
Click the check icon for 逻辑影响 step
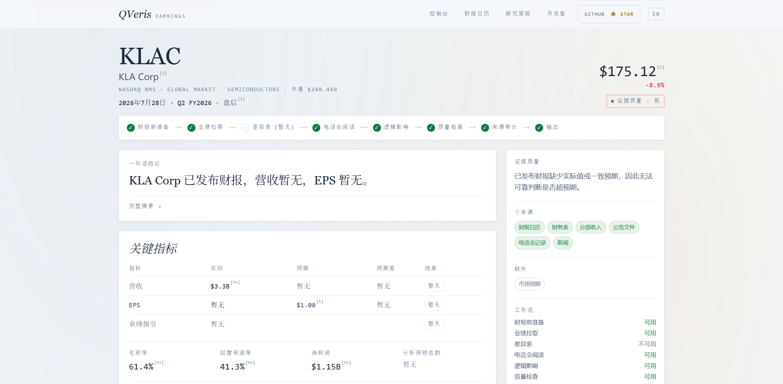[377, 127]
